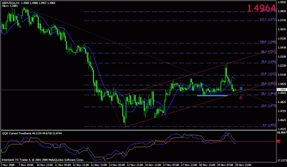287x167 pixels.
Task: Click the 13 Nov 05:00 time axis label
Action: point(117,165)
